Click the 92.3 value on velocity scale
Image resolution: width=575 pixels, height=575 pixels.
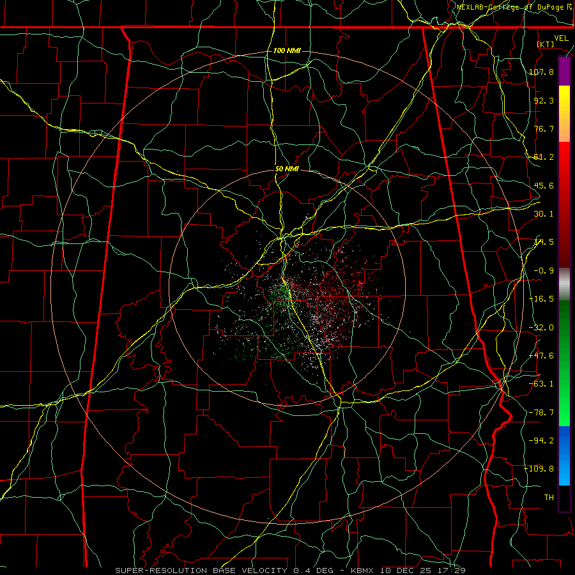click(x=544, y=100)
